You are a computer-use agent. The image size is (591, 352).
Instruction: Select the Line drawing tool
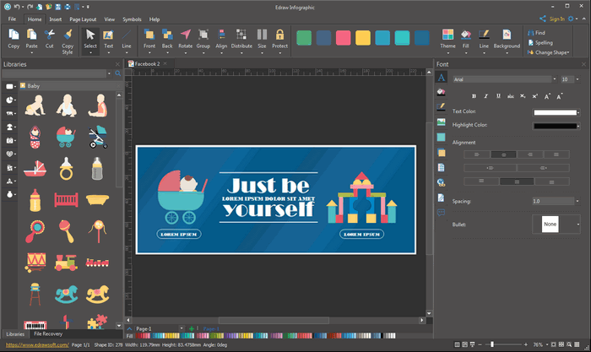(x=127, y=39)
